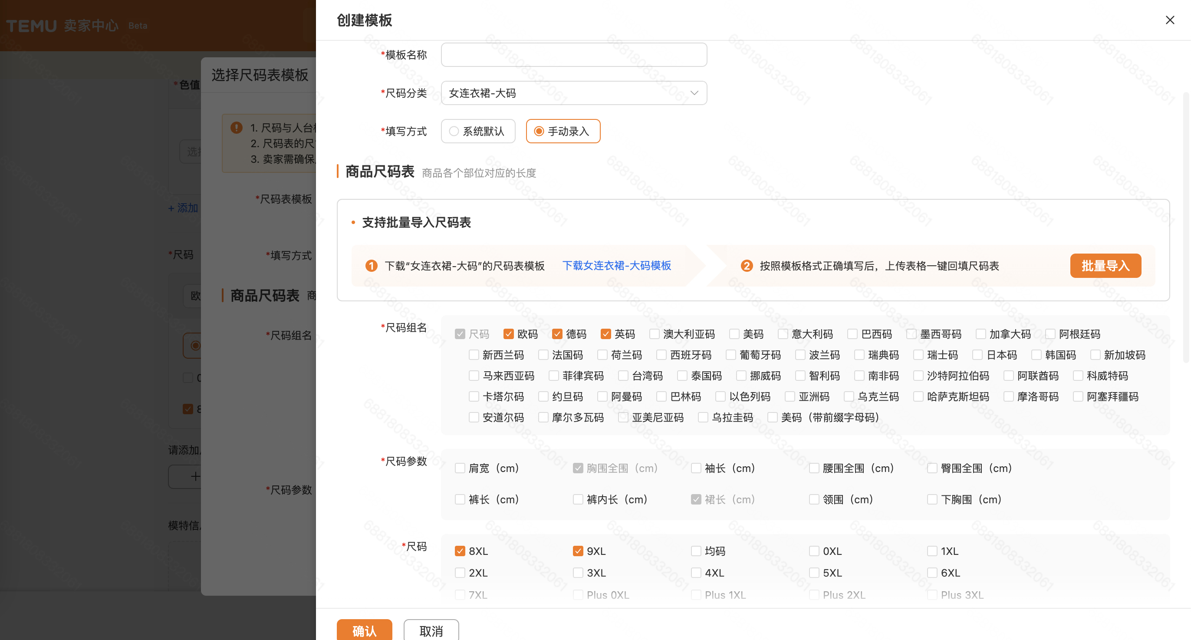This screenshot has width=1191, height=640.
Task: Click the 模板名称 input field
Action: tap(573, 54)
